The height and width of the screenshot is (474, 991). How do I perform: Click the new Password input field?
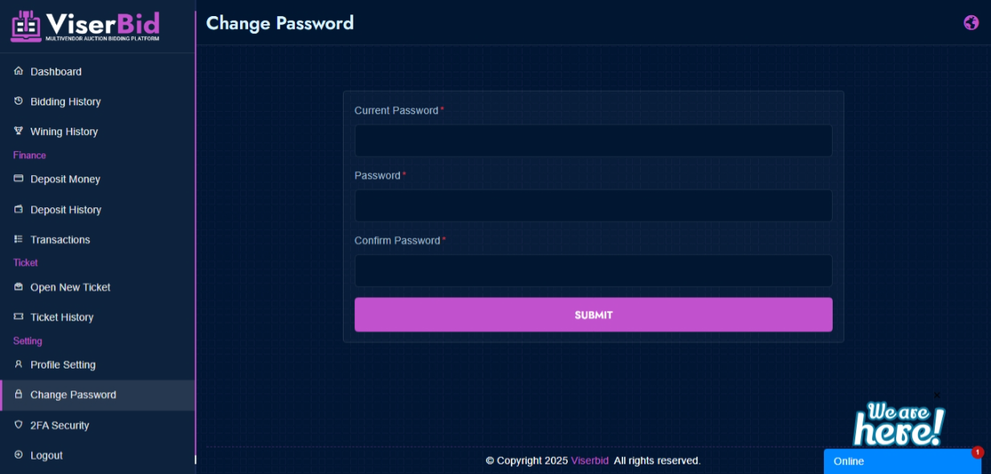click(x=593, y=206)
